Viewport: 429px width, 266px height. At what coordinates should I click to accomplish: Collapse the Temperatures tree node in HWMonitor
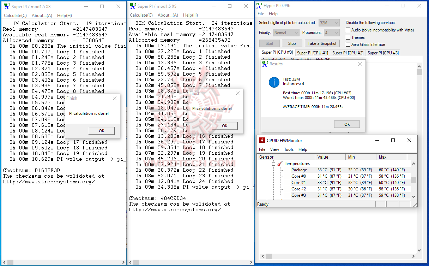pyautogui.click(x=273, y=164)
